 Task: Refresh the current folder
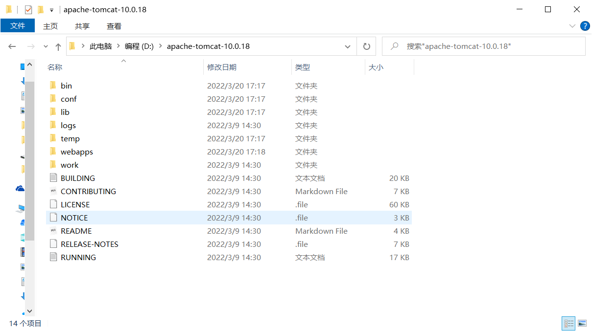tap(366, 46)
